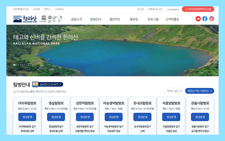Select the 어승생악 정상 tag
Screen dimensions: 225x141
tap(114, 131)
